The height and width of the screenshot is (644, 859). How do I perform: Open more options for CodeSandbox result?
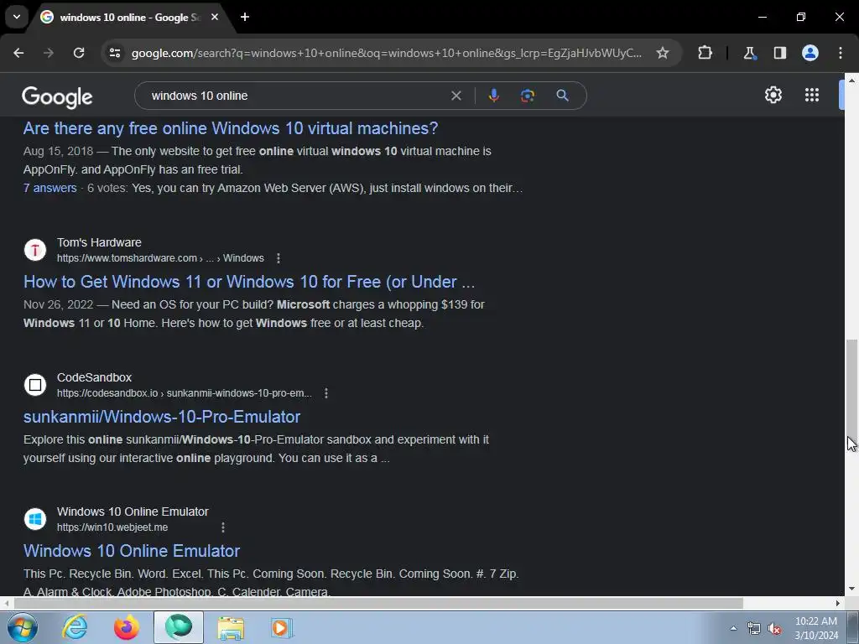tap(326, 393)
